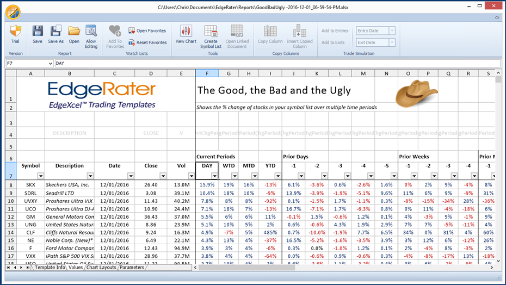
Task: Expand the Entry Date dropdown
Action: pyautogui.click(x=392, y=30)
